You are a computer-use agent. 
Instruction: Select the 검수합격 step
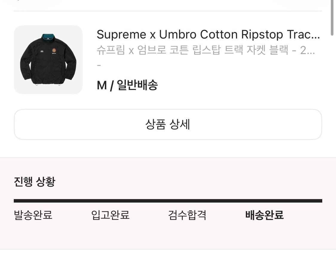187,215
